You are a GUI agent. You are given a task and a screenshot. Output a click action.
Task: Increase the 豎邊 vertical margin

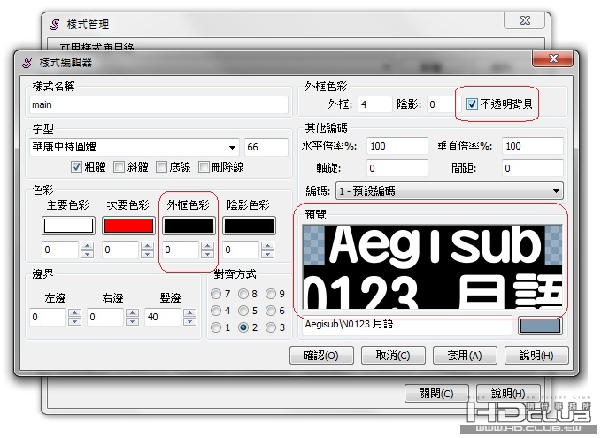point(189,312)
